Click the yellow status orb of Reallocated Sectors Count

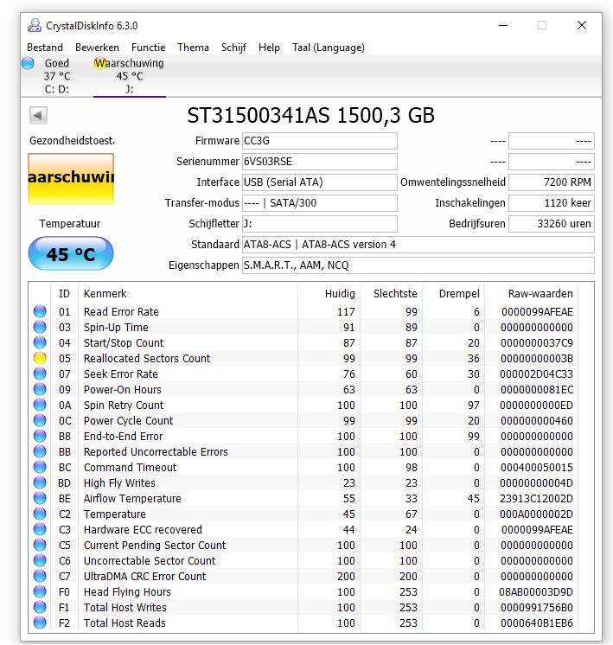click(40, 358)
